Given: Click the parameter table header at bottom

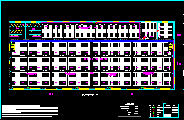Looking at the screenshot, I should [129, 104].
